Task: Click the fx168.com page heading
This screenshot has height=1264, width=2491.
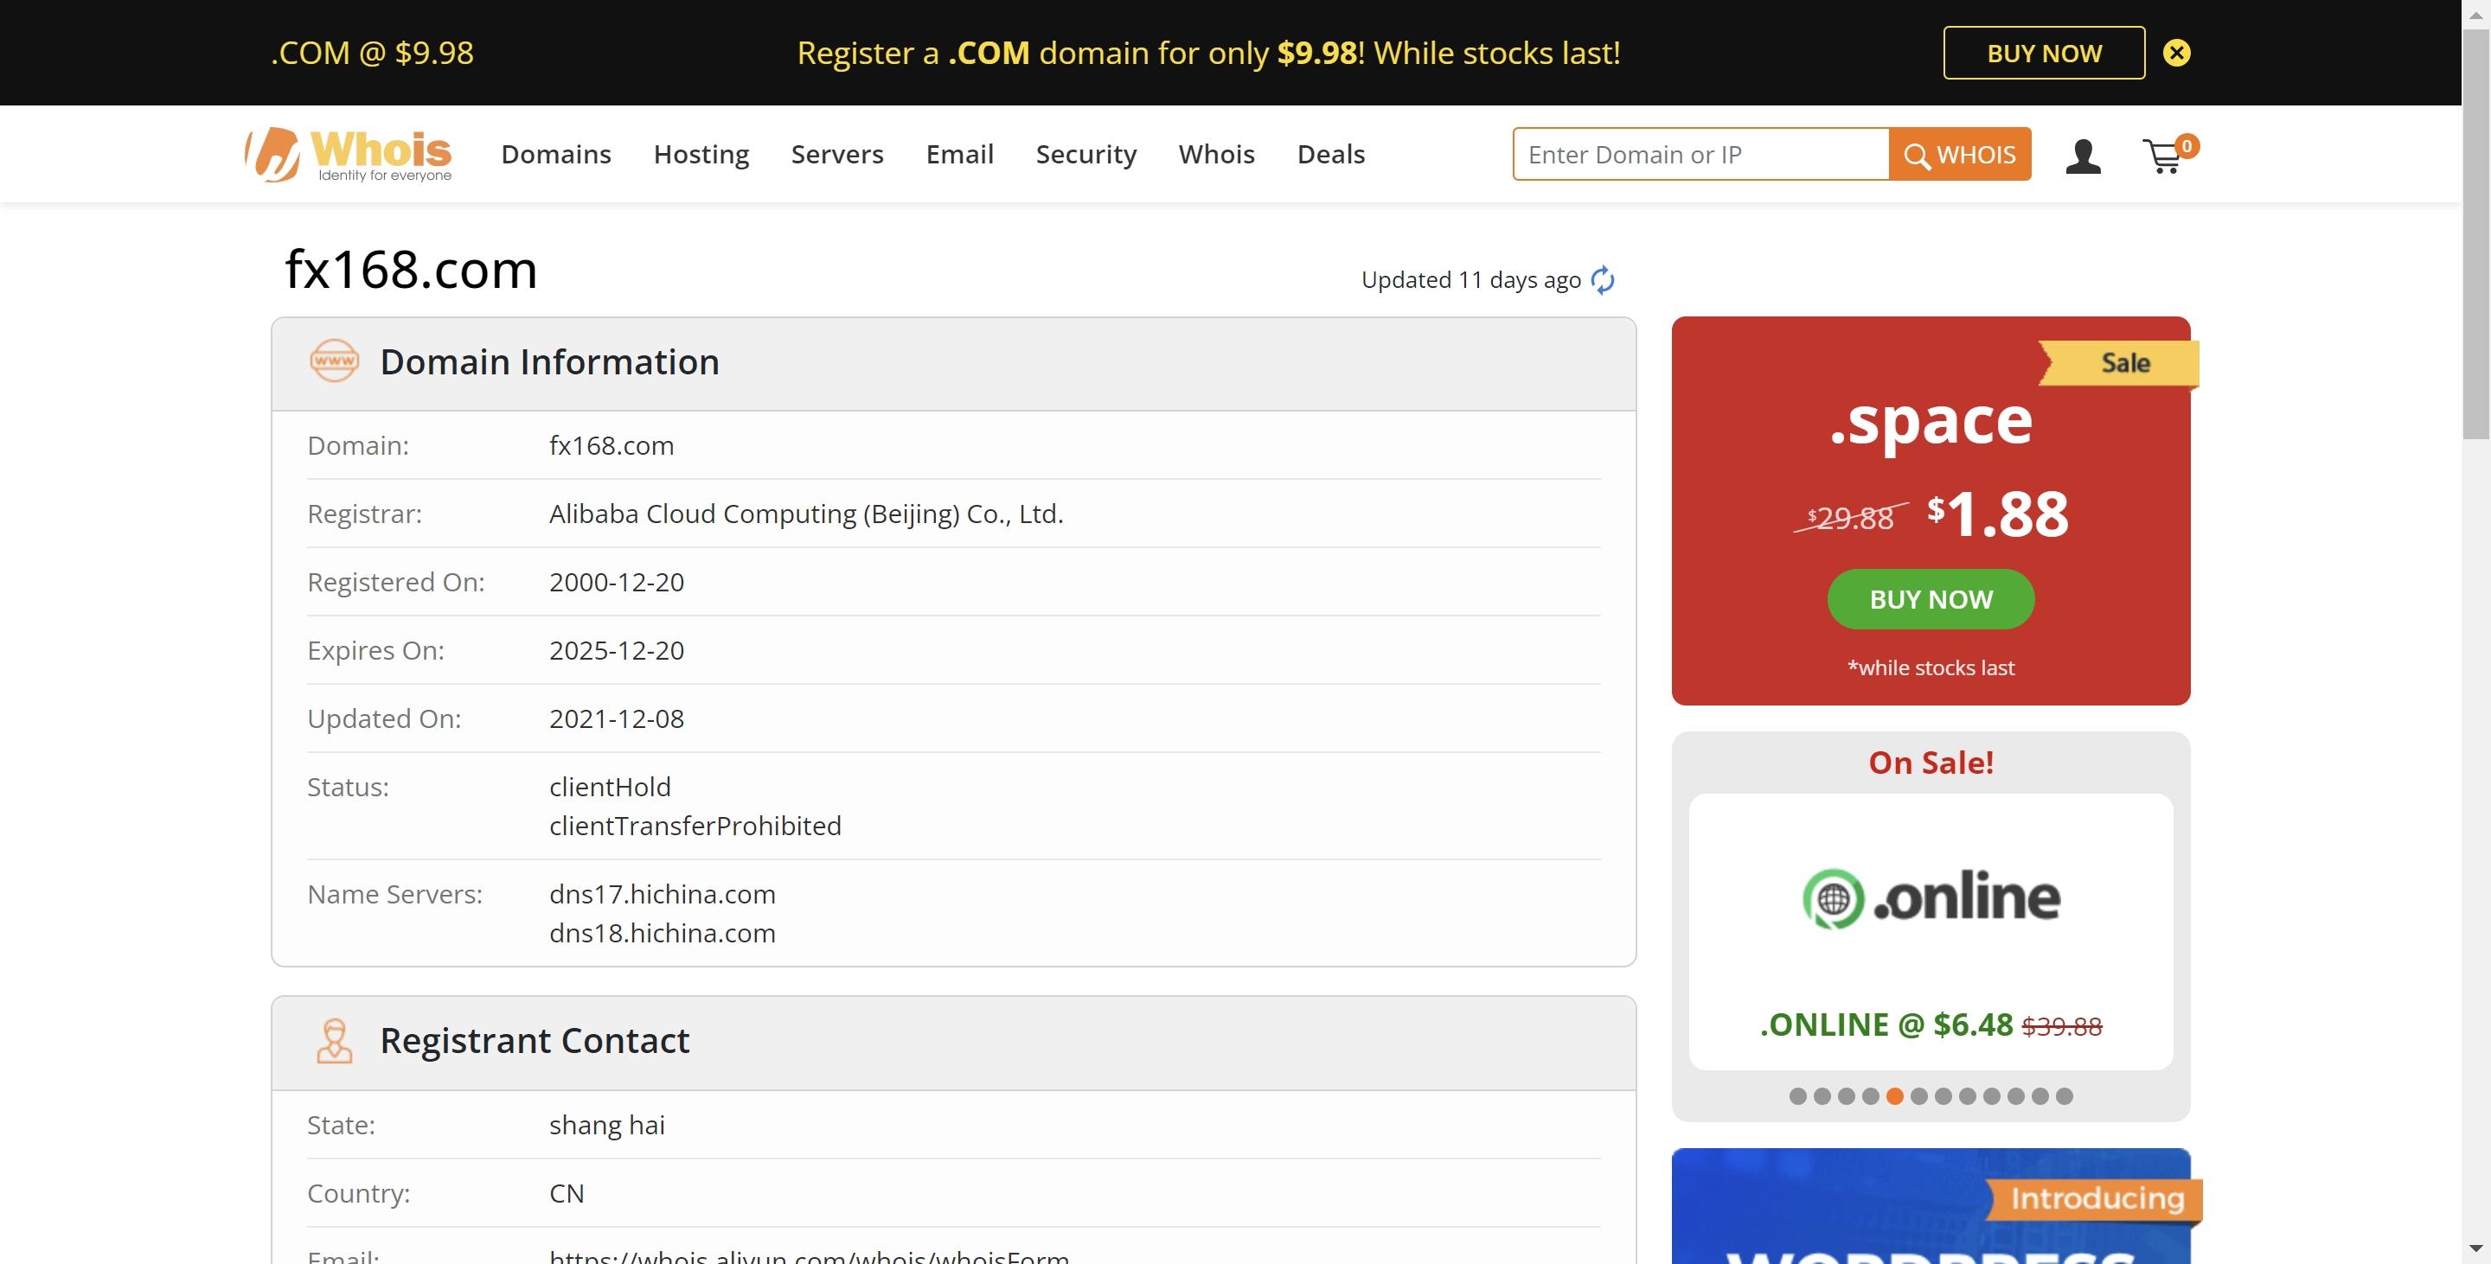Action: tap(410, 269)
